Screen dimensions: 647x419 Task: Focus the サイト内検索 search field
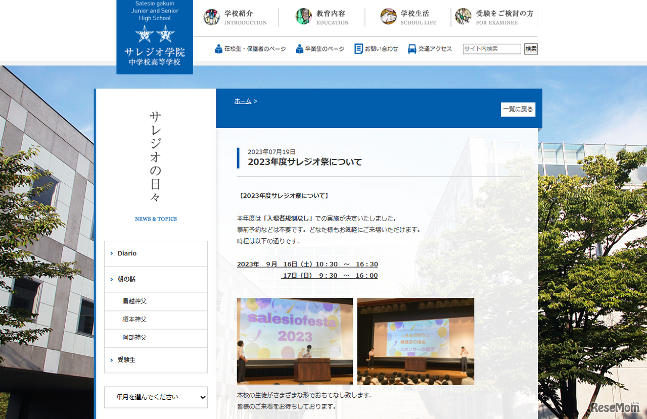[491, 49]
